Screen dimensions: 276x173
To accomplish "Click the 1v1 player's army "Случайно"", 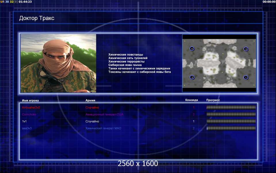I will click(x=92, y=121).
